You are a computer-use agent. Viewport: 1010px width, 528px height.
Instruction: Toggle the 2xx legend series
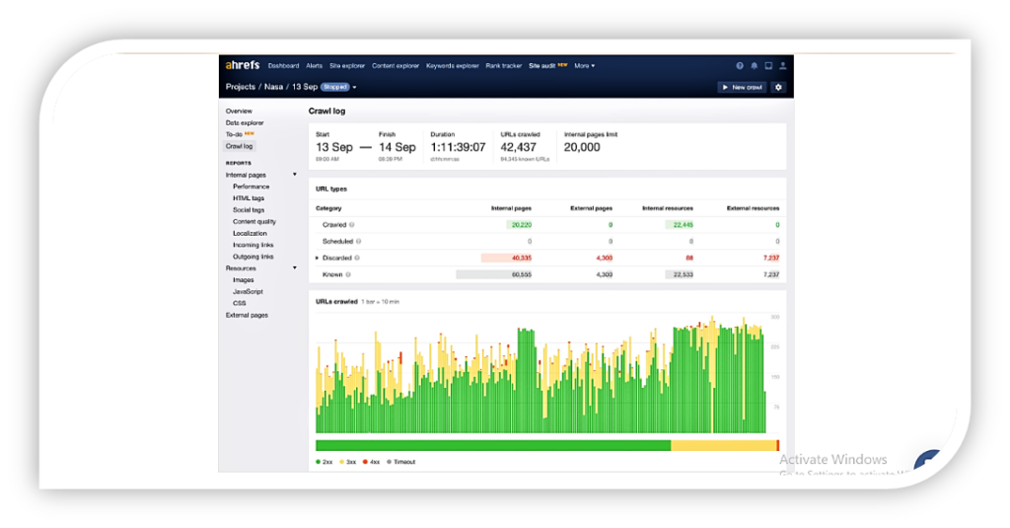coord(324,462)
